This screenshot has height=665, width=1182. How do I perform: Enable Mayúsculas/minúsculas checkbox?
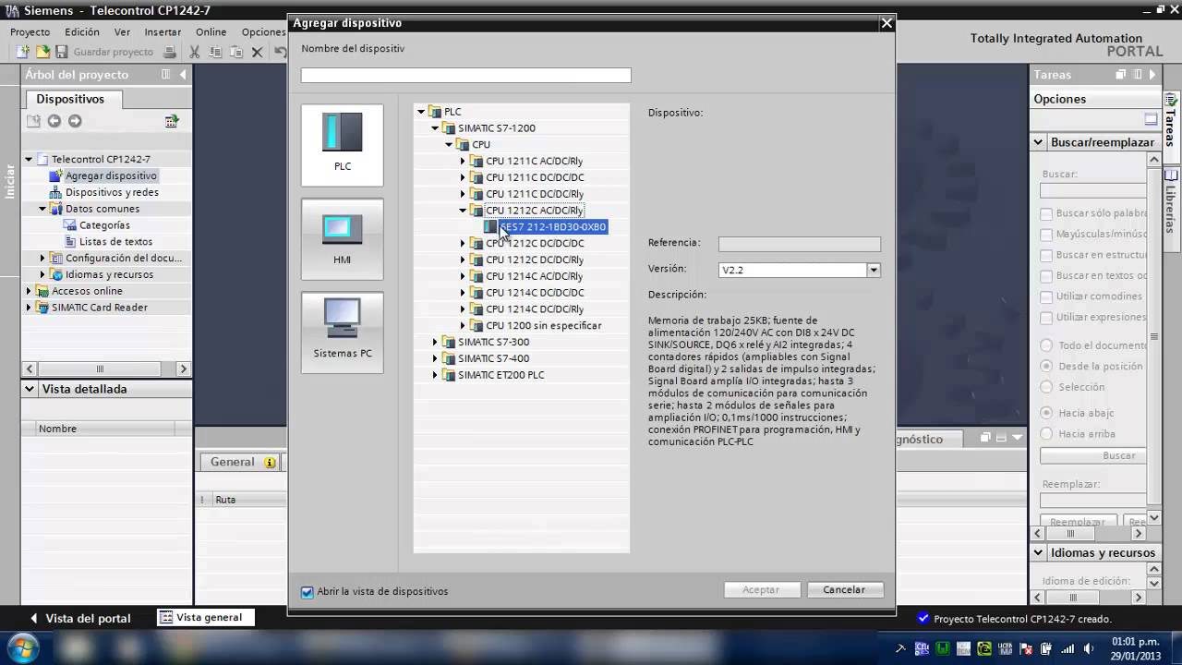[1046, 235]
